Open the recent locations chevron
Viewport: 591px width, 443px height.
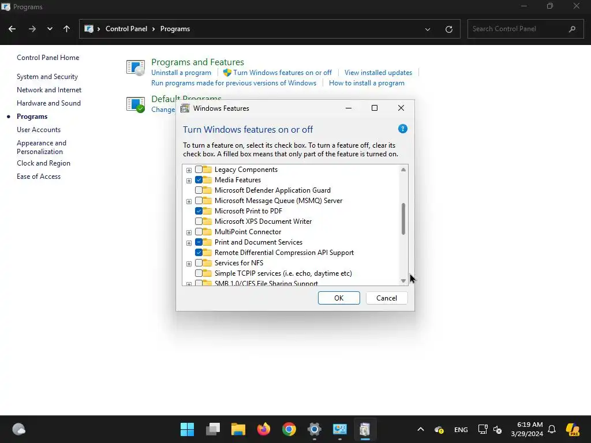pyautogui.click(x=50, y=29)
